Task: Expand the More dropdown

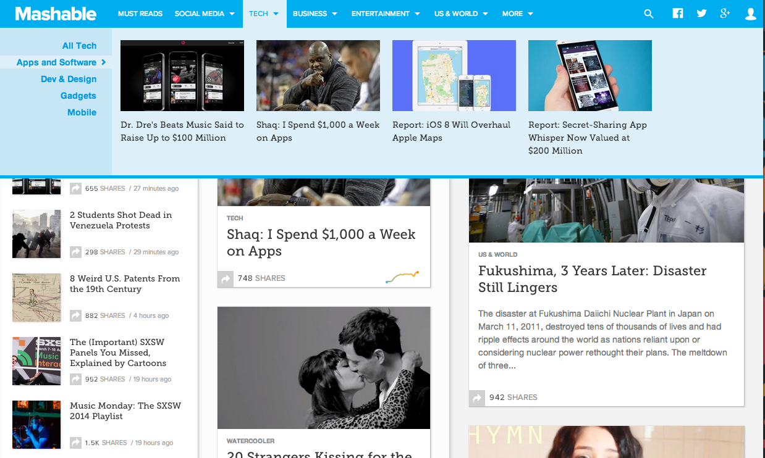Action: click(x=518, y=14)
